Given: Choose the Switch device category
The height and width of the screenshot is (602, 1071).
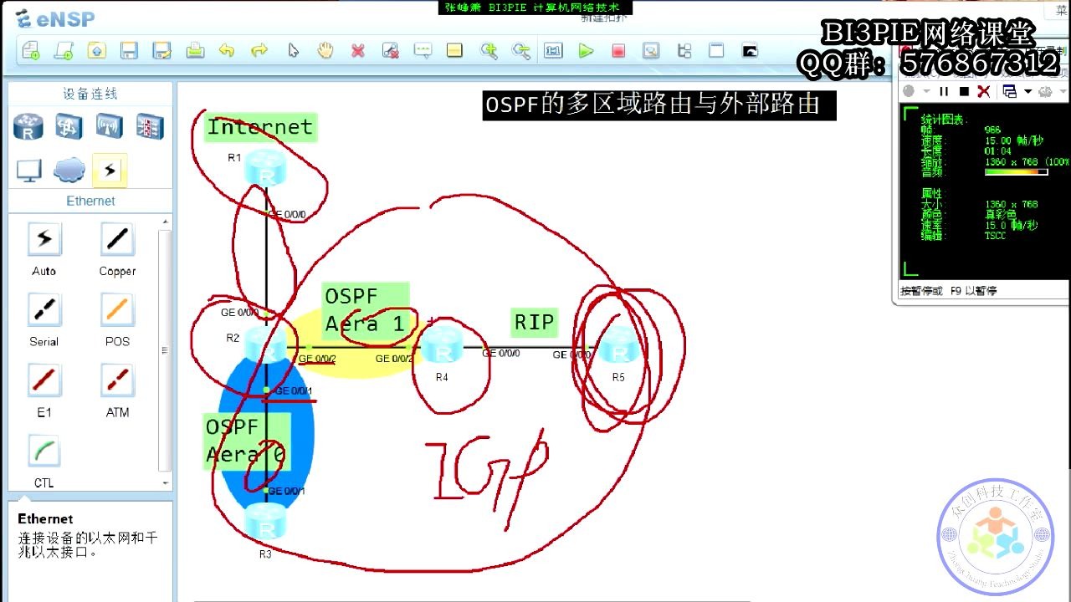Looking at the screenshot, I should click(69, 126).
